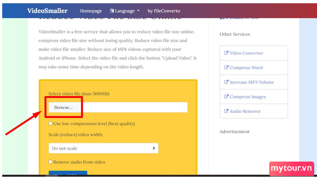The height and width of the screenshot is (180, 317).
Task: Click external-link icon beside Compress Word
Action: 226,67
